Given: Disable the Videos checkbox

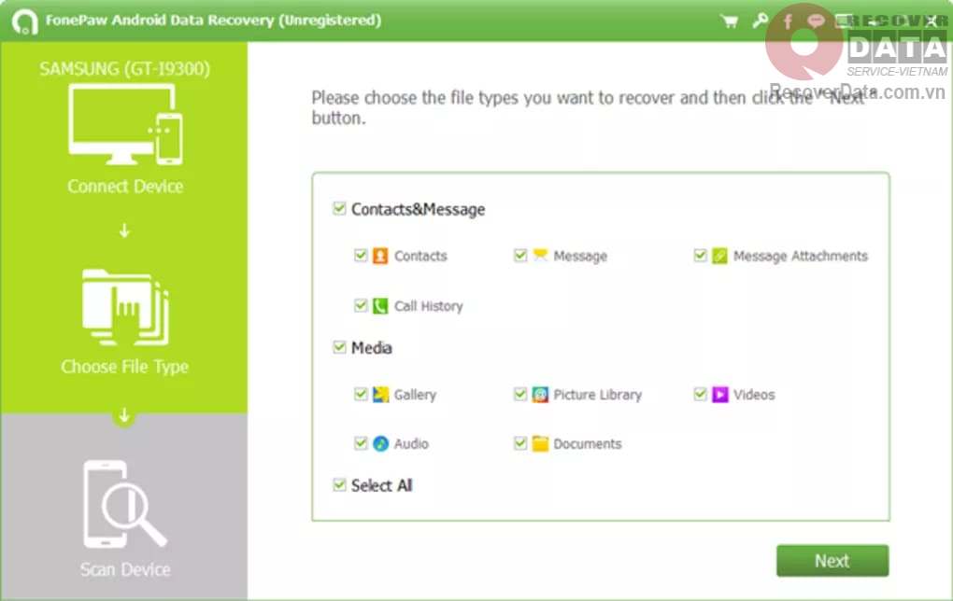Looking at the screenshot, I should (x=700, y=394).
